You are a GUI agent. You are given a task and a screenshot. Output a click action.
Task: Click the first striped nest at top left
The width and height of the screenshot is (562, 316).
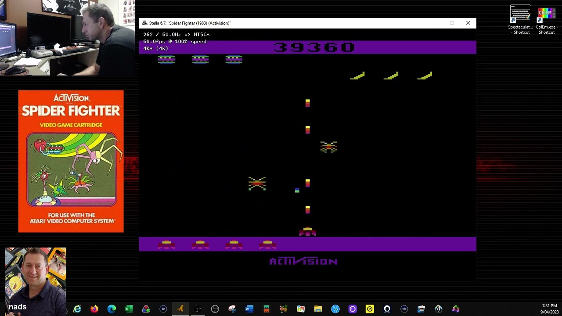(x=166, y=59)
